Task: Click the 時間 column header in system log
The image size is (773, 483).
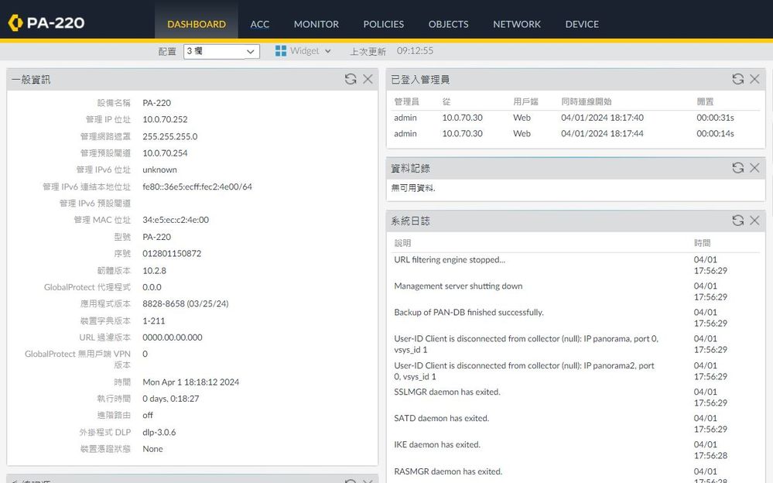Action: pyautogui.click(x=702, y=243)
